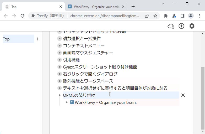Click scrollbar up arrow
The height and width of the screenshot is (134, 205).
tap(203, 34)
